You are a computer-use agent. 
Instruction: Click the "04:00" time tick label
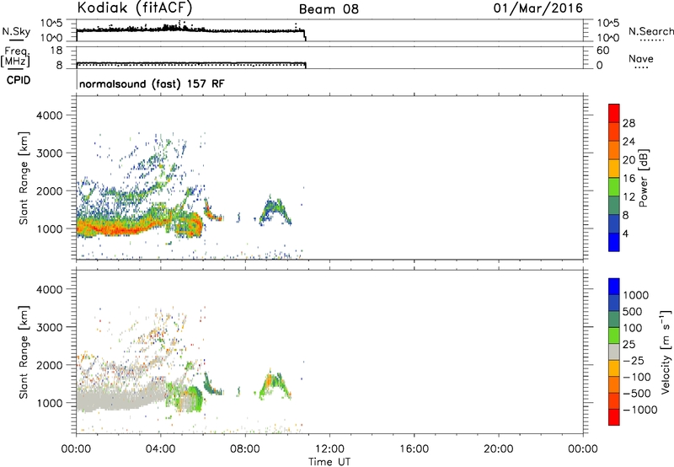click(161, 449)
